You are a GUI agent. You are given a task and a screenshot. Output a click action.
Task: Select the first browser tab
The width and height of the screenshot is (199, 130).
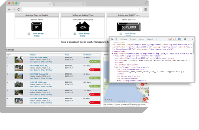pos(36,4)
